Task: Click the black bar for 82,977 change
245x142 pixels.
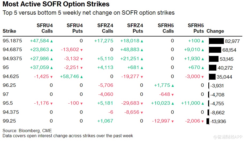Action: pyautogui.click(x=216, y=41)
